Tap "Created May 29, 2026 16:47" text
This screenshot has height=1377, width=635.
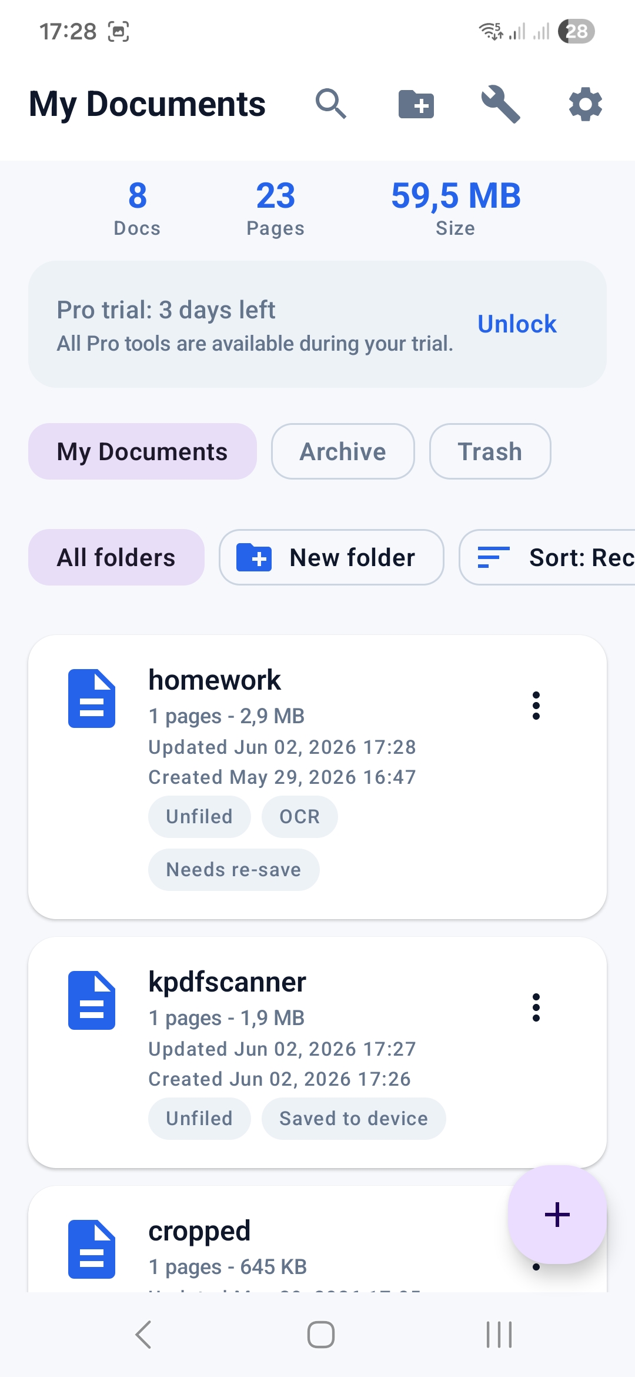pos(282,777)
